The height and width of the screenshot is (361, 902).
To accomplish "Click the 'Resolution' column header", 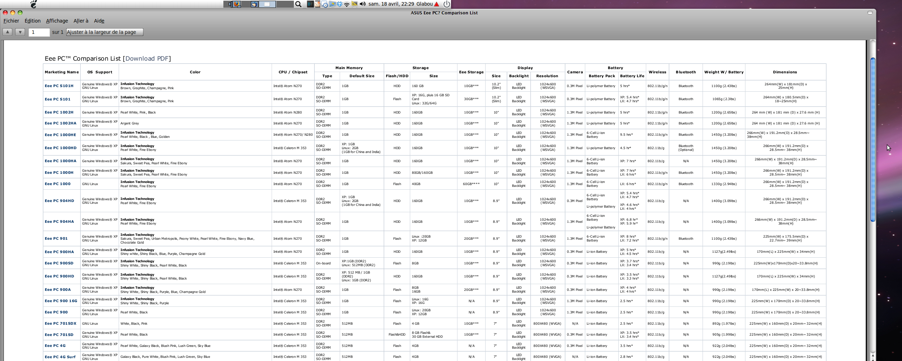I will pyautogui.click(x=547, y=76).
